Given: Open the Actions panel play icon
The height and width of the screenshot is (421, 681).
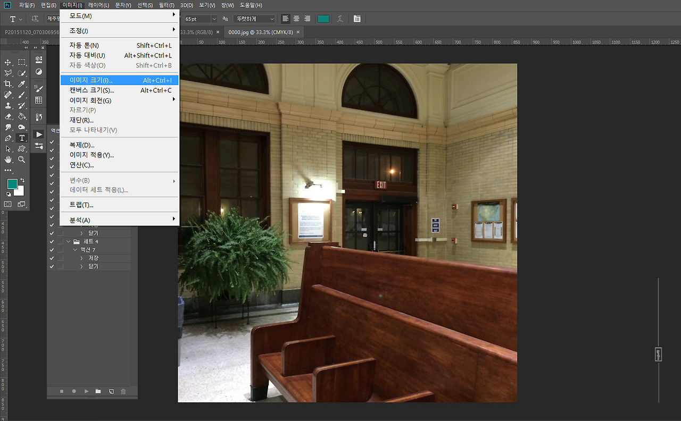Looking at the screenshot, I should pos(39,134).
